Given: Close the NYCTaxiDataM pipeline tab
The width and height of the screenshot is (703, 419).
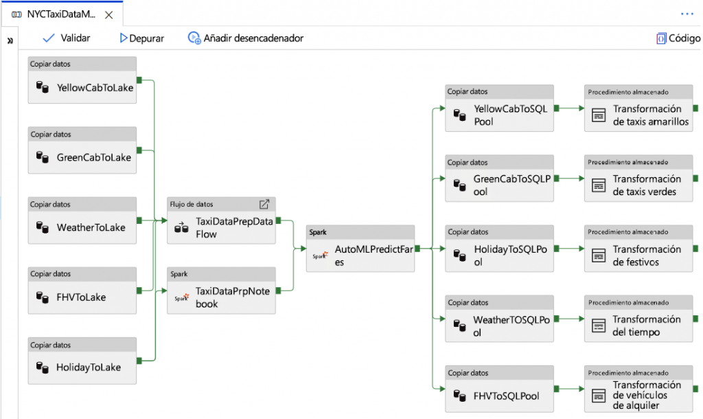Looking at the screenshot, I should (x=108, y=14).
